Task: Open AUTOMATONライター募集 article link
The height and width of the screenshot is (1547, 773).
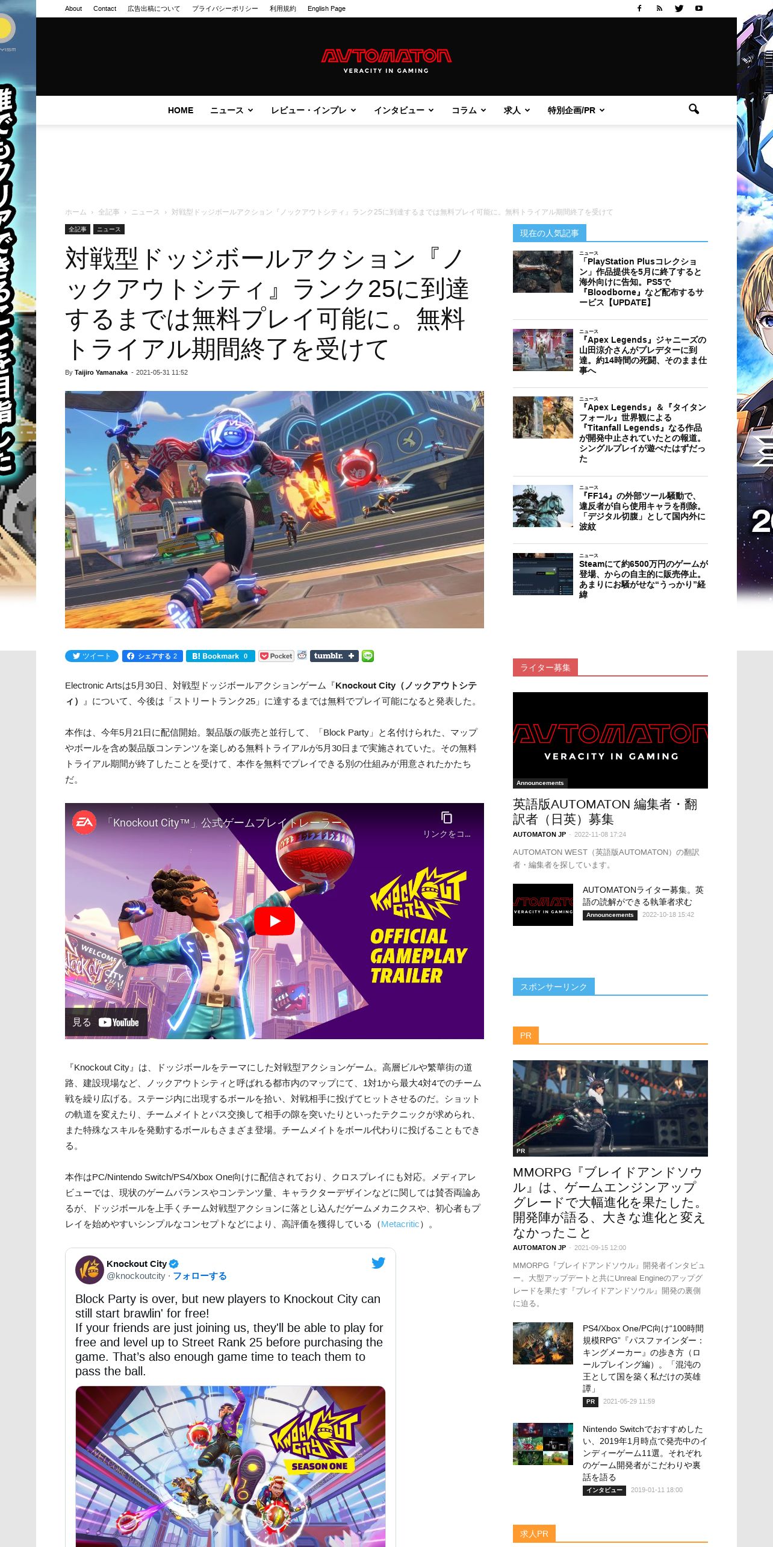Action: 643,896
